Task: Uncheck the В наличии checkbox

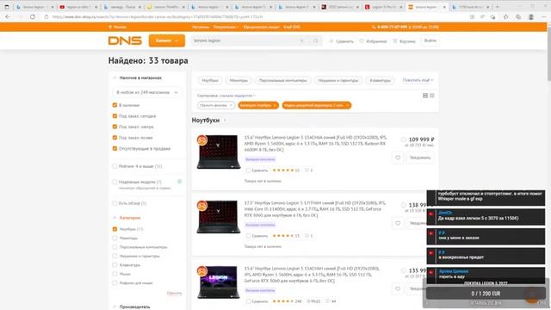Action: click(115, 105)
